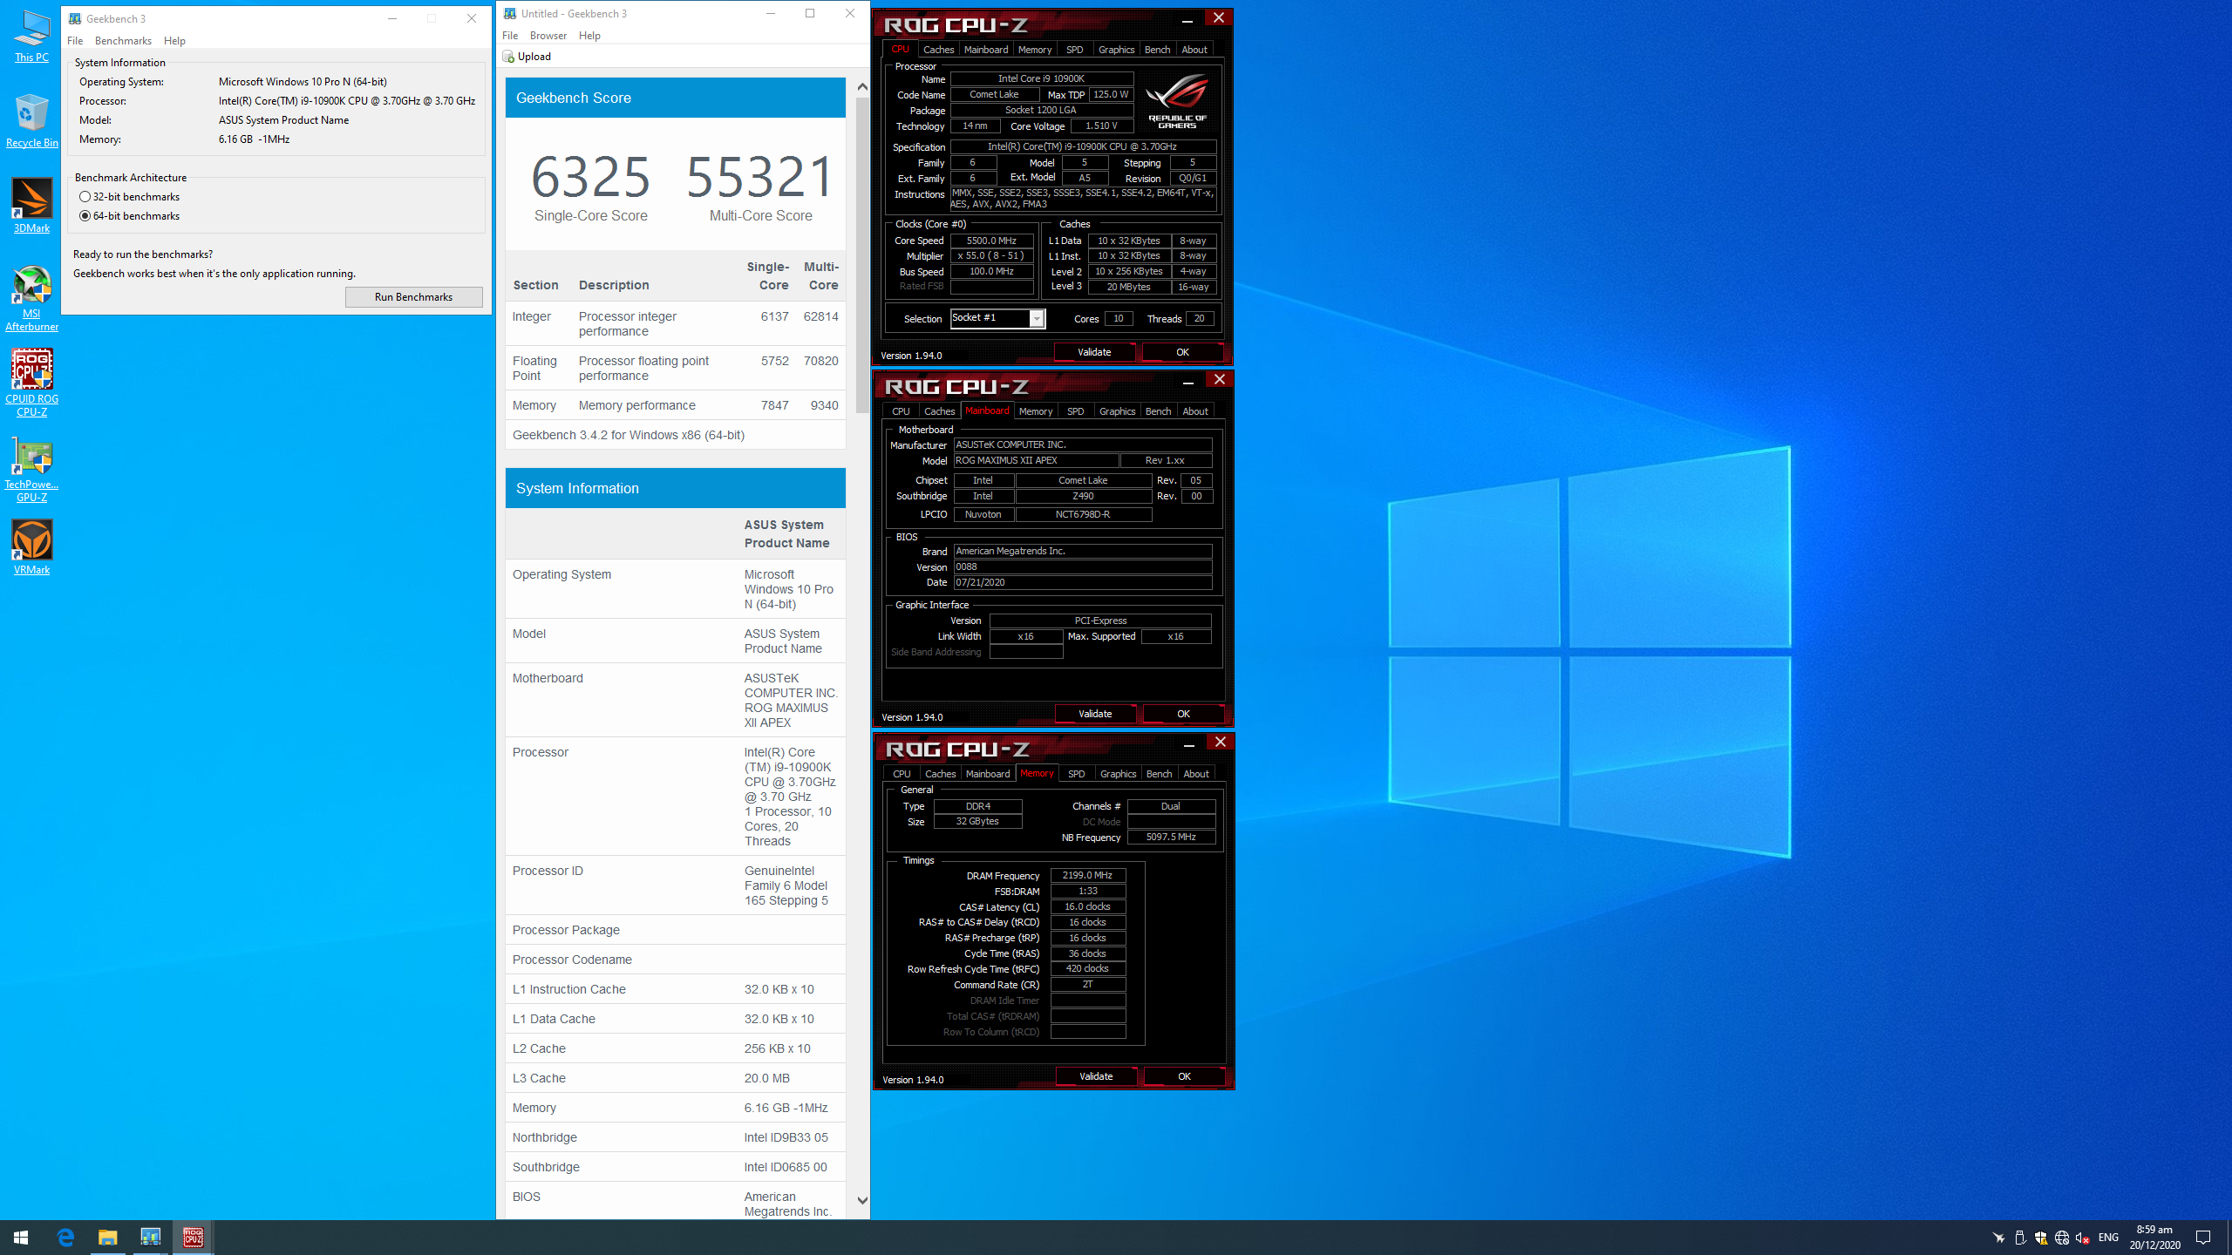Click OK in Memory CPU-Z window

click(x=1184, y=1076)
